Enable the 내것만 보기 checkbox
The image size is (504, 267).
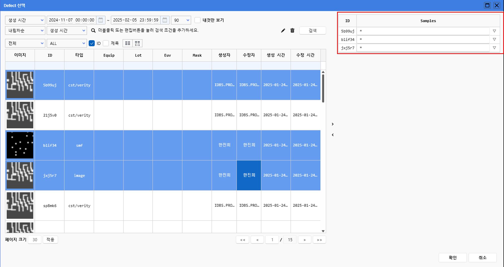198,20
